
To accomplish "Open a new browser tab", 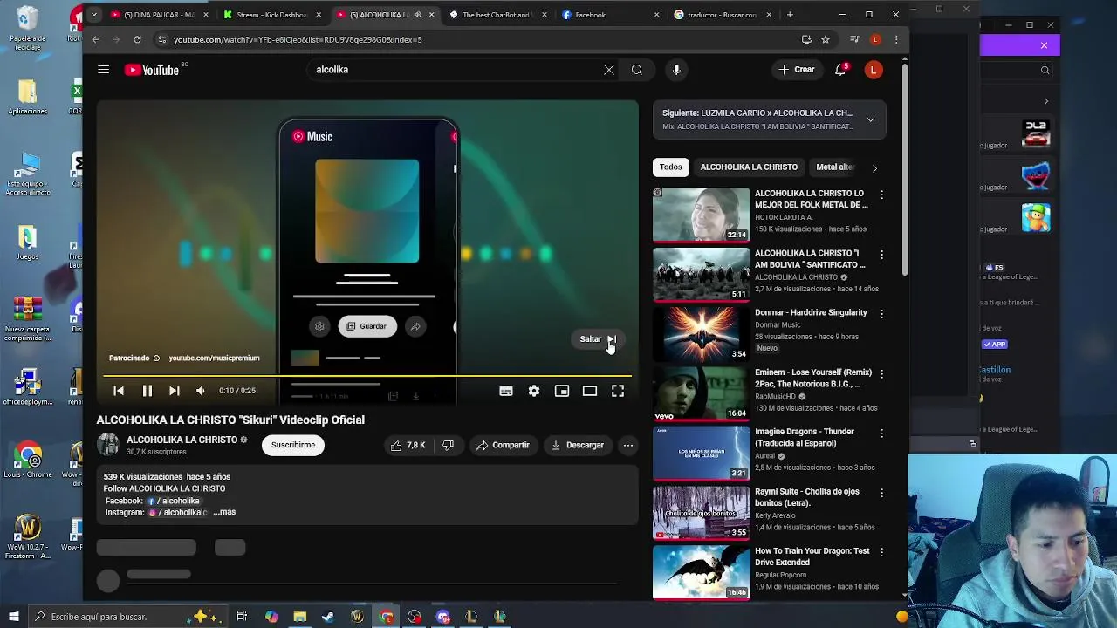I will tap(790, 15).
